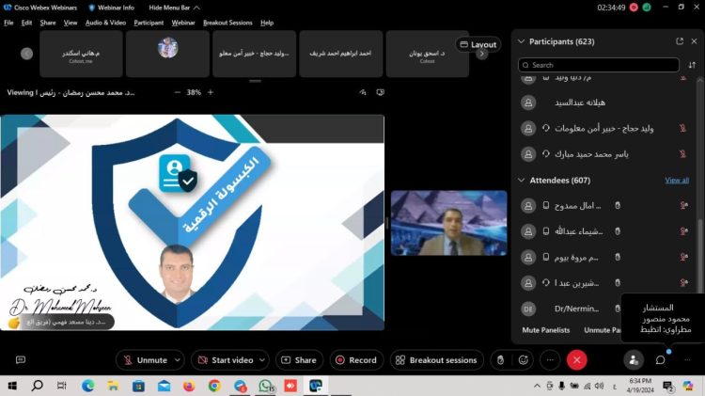Click Breakout sessions button in toolbar

click(x=436, y=360)
